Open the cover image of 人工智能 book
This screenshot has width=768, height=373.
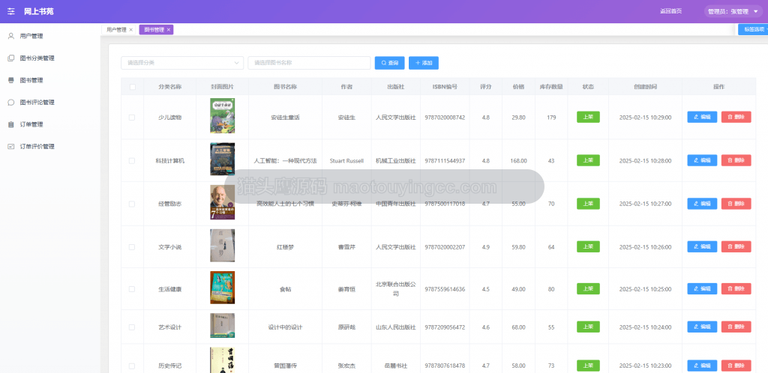point(222,160)
